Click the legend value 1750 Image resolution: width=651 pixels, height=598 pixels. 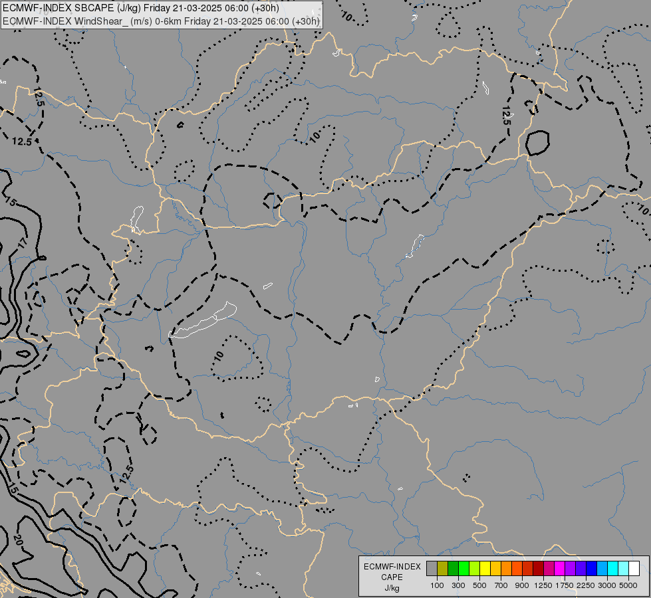[x=565, y=585]
